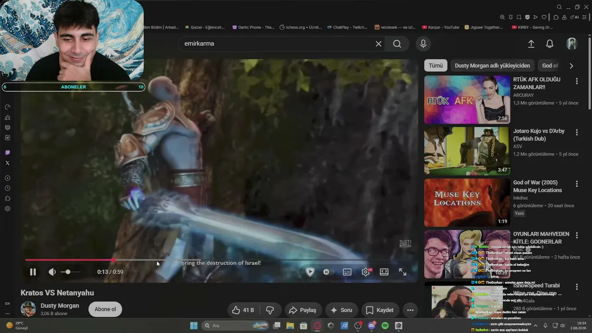Open the RTÜK AFK OLDUĞU ZAMANLAR title

click(537, 83)
